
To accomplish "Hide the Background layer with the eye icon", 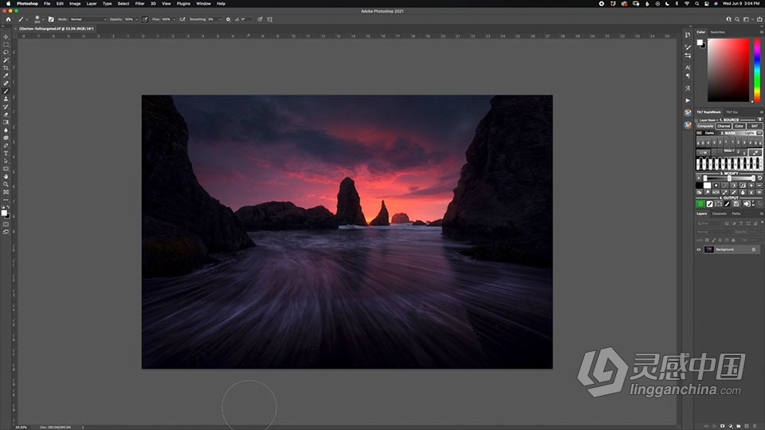I will coord(699,249).
